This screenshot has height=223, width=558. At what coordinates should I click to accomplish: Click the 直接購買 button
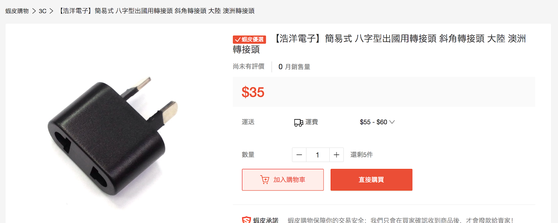(371, 180)
